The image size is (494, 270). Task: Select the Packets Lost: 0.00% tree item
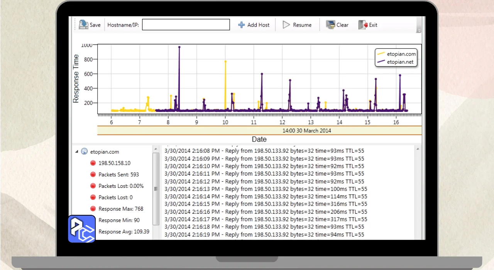(x=121, y=186)
